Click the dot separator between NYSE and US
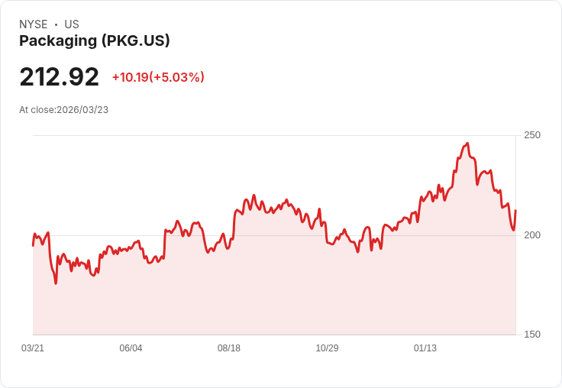The width and height of the screenshot is (562, 388). [x=56, y=24]
